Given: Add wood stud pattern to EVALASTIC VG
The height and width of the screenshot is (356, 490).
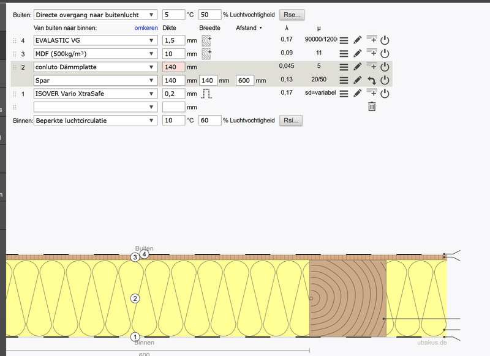Looking at the screenshot, I should pos(206,40).
